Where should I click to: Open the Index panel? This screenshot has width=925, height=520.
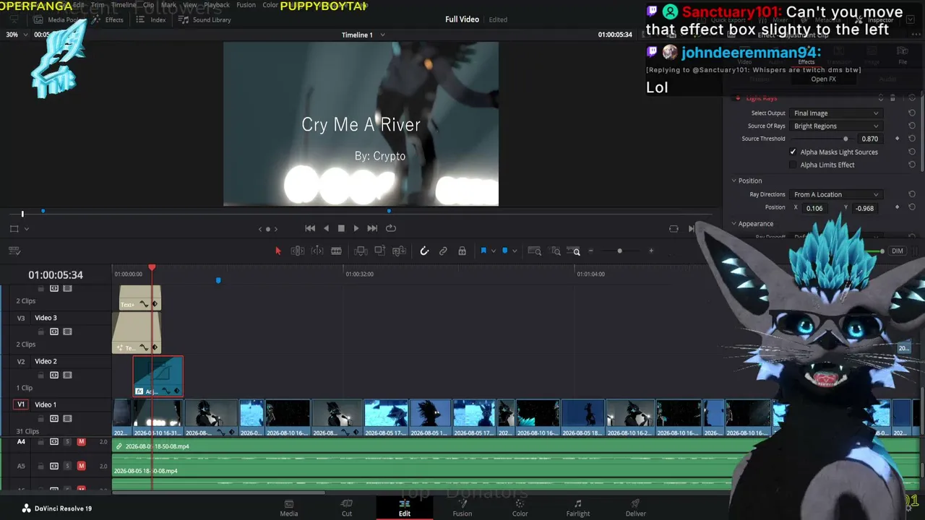(x=152, y=19)
